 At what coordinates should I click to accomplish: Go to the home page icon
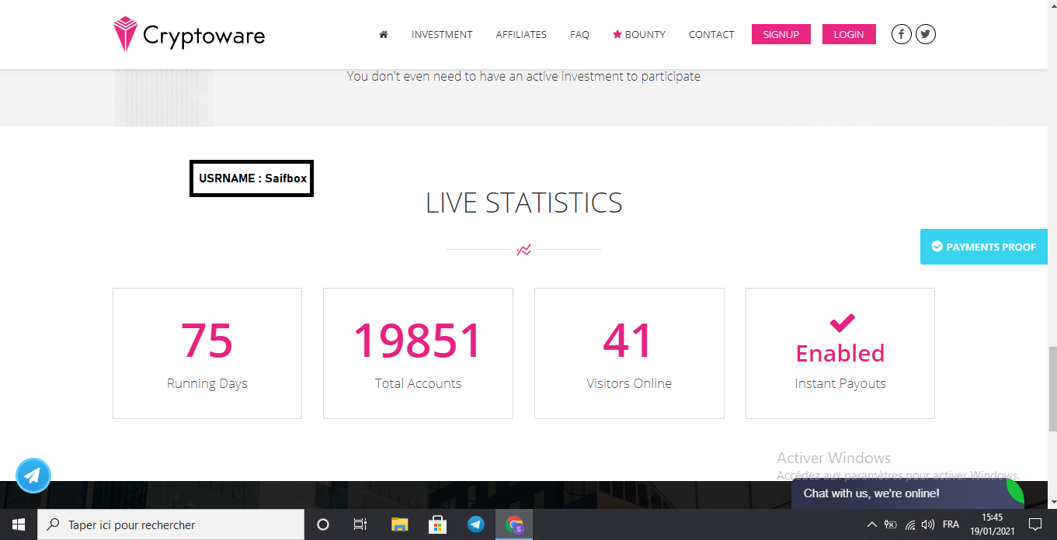383,35
